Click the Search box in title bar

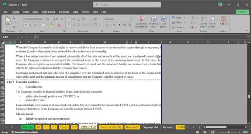127,5
